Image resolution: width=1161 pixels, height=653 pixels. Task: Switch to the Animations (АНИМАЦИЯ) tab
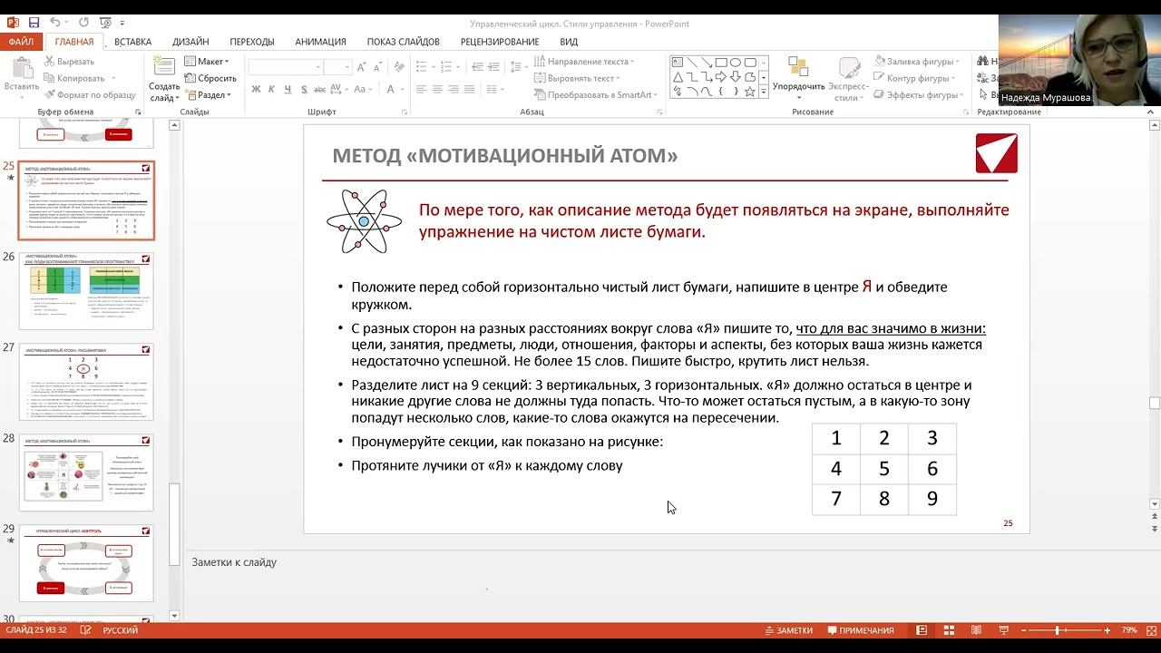320,42
